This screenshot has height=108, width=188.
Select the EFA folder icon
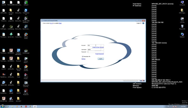click(x=19, y=83)
